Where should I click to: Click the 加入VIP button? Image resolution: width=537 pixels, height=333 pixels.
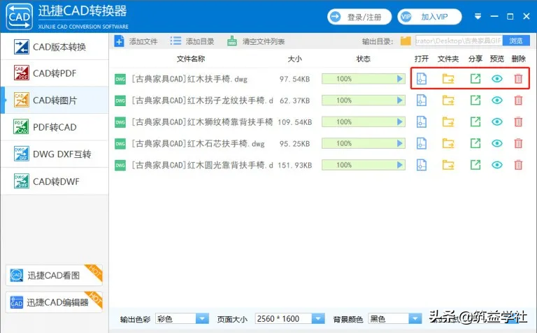pos(429,17)
